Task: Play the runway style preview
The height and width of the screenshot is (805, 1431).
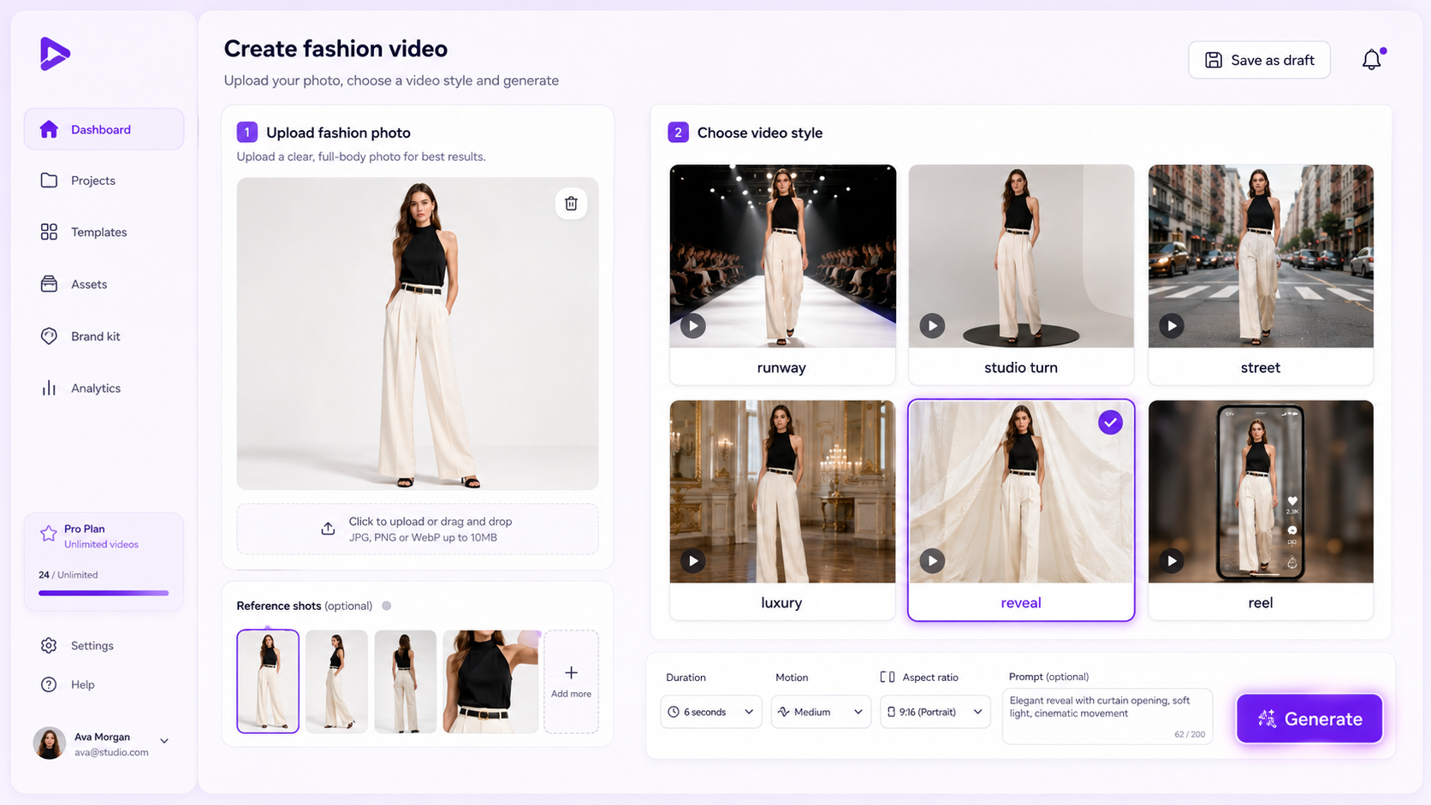Action: 693,326
